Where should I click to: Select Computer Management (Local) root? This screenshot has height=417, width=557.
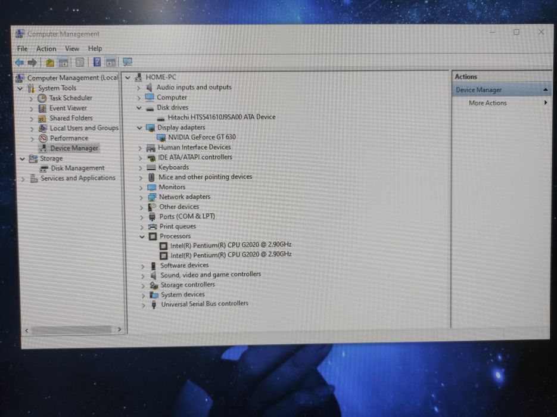click(x=73, y=78)
